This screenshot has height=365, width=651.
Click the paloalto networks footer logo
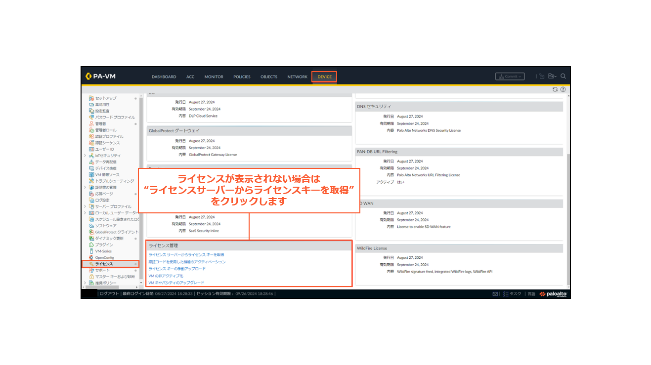point(553,294)
